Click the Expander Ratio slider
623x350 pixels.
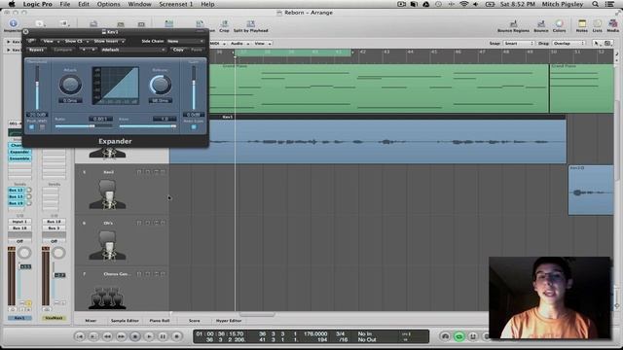(84, 126)
